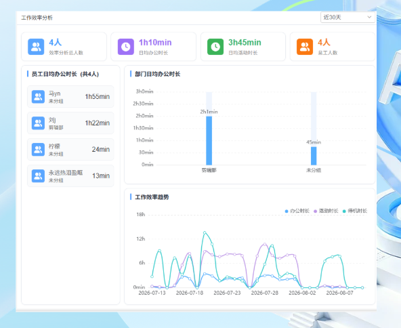This screenshot has height=328, width=401.
Task: Click the 3h45min daily activity time card
Action: [243, 47]
